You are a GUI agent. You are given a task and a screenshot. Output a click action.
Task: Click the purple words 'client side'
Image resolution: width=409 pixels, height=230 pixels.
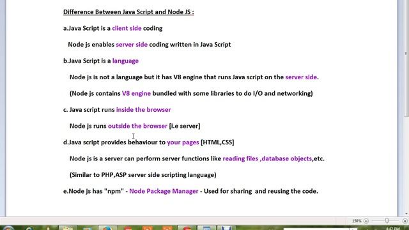coord(127,28)
